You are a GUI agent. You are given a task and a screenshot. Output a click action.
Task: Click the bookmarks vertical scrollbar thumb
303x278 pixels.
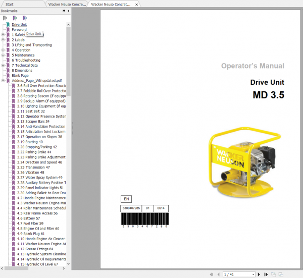click(68, 62)
